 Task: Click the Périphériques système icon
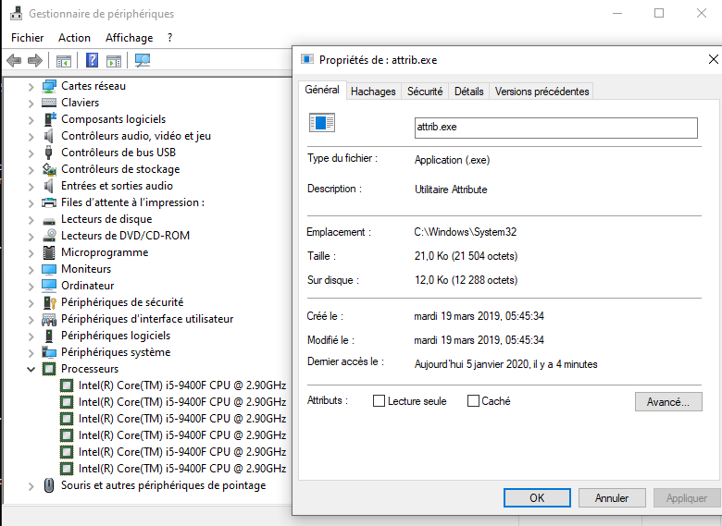point(49,352)
